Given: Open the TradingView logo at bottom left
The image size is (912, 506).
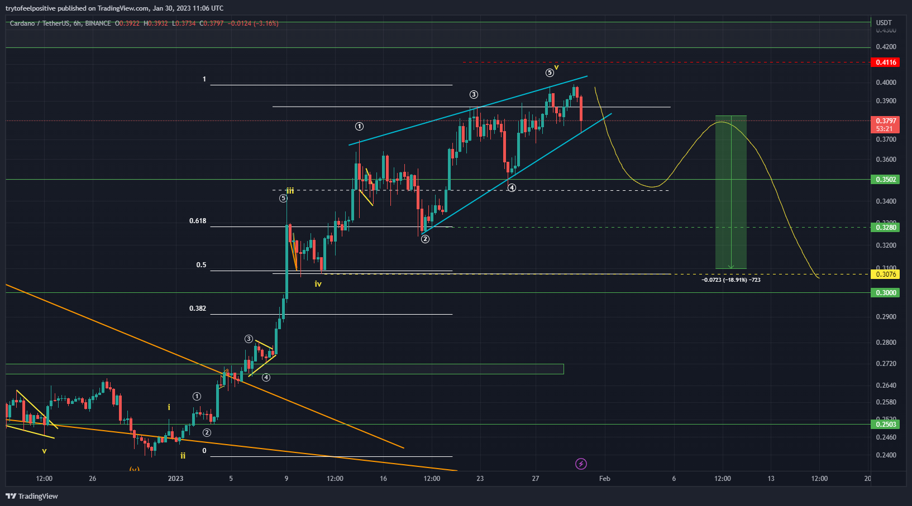Looking at the screenshot, I should [x=32, y=496].
